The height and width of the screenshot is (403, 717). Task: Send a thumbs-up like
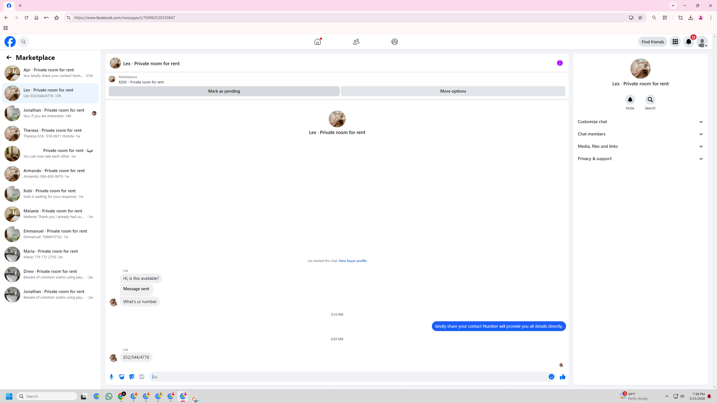[563, 377]
